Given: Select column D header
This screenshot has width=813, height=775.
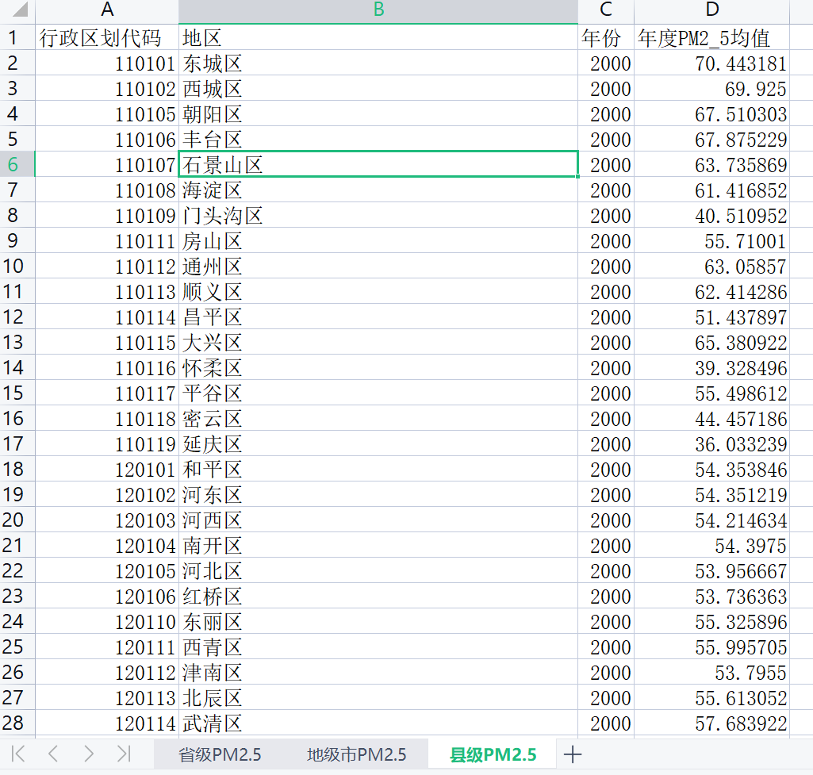Looking at the screenshot, I should click(712, 10).
